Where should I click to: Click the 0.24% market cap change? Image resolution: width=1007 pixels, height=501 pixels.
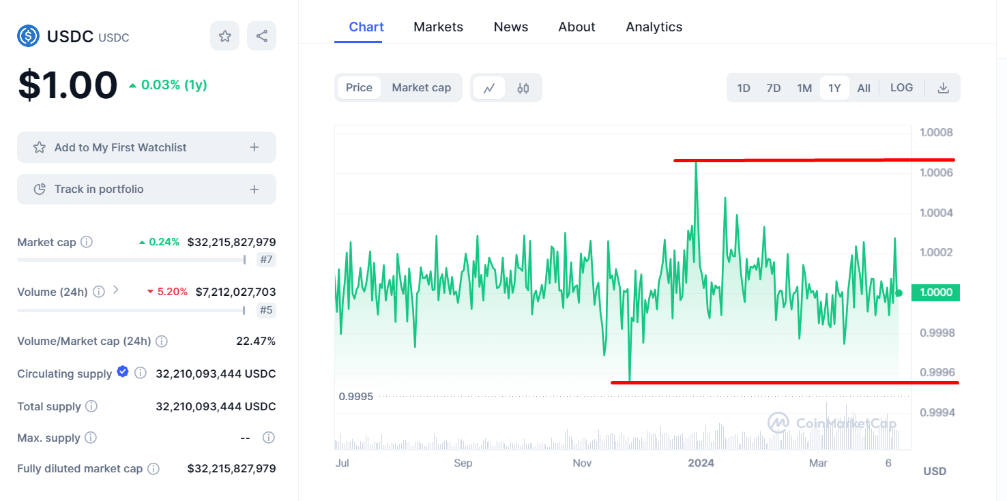pos(159,242)
